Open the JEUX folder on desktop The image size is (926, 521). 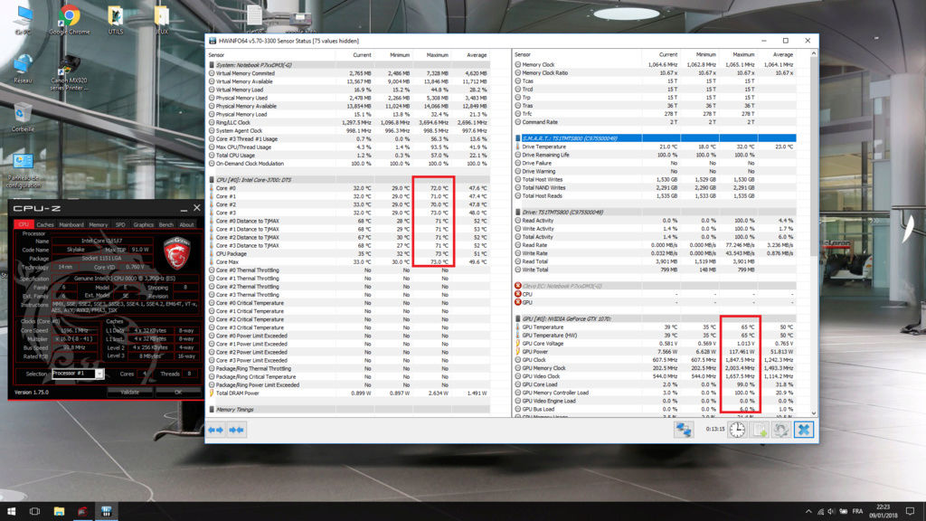[161, 20]
